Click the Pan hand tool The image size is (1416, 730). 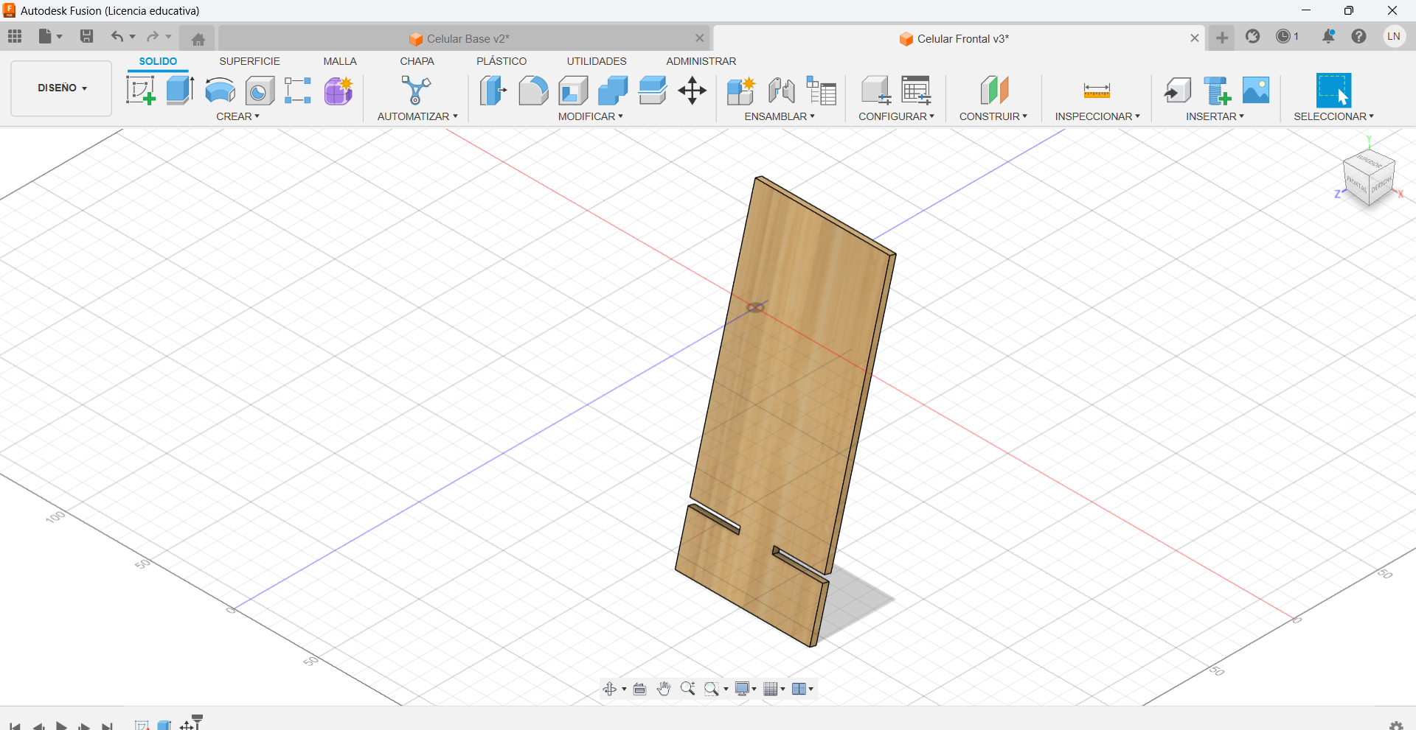[664, 689]
